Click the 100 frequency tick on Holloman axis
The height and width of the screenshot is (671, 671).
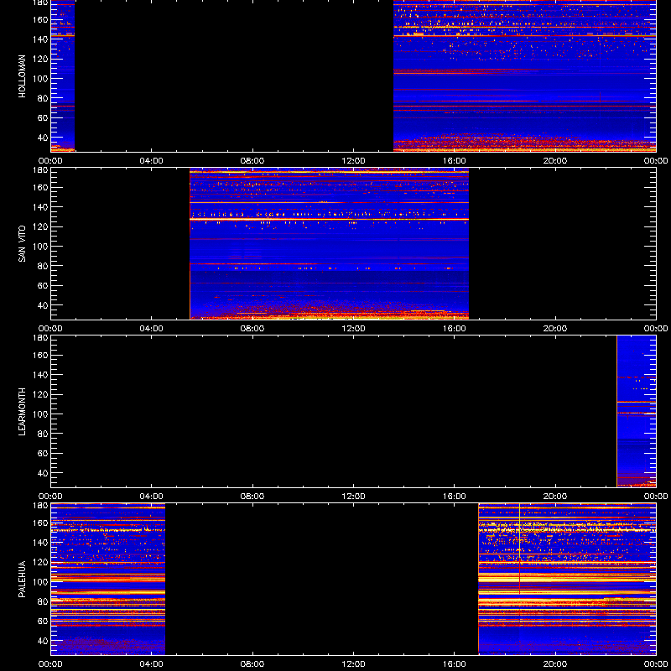pos(42,78)
